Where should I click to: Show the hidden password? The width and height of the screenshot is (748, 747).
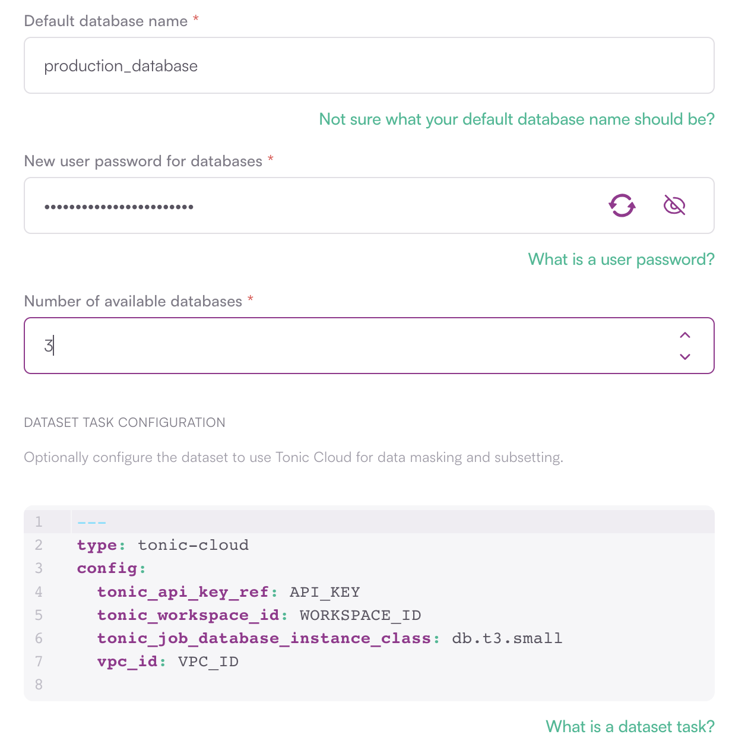(x=674, y=205)
